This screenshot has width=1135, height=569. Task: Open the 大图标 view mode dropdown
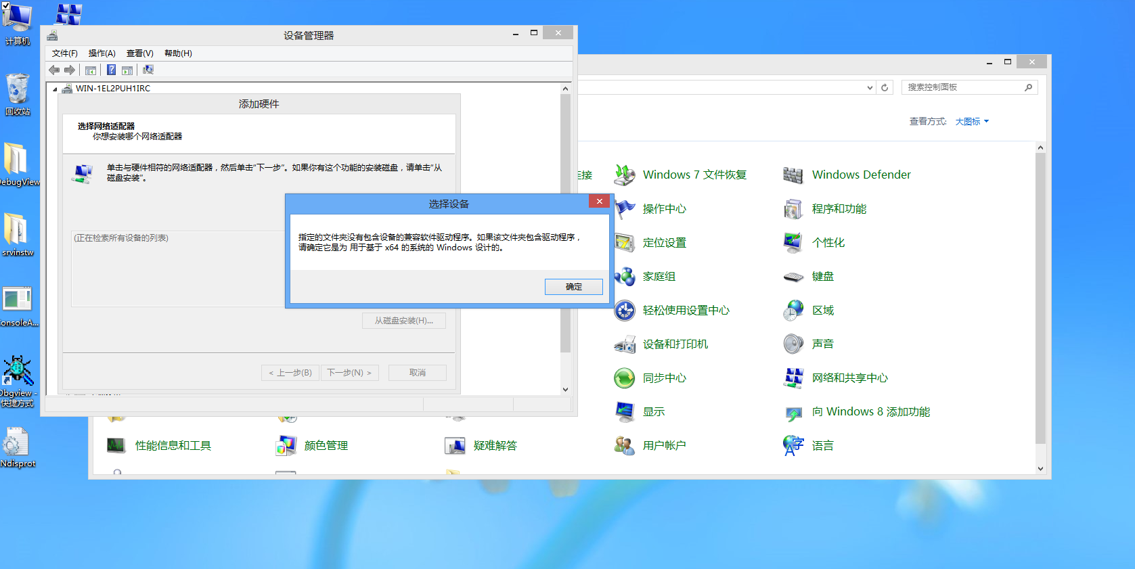tap(972, 122)
